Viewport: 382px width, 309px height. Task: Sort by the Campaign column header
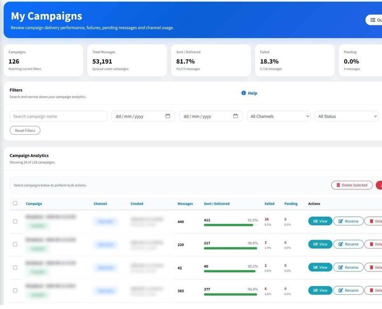tap(34, 203)
